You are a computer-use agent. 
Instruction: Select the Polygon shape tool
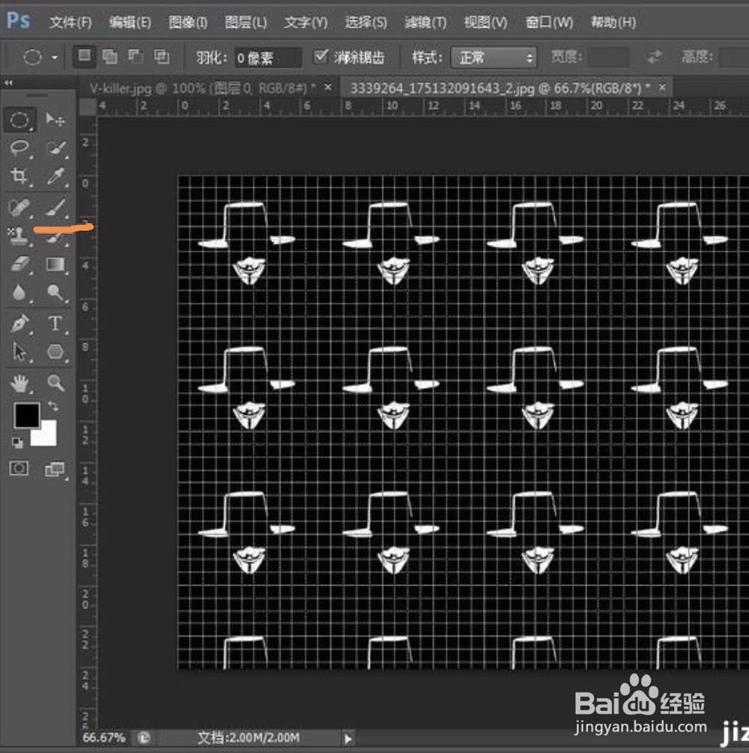[x=55, y=351]
